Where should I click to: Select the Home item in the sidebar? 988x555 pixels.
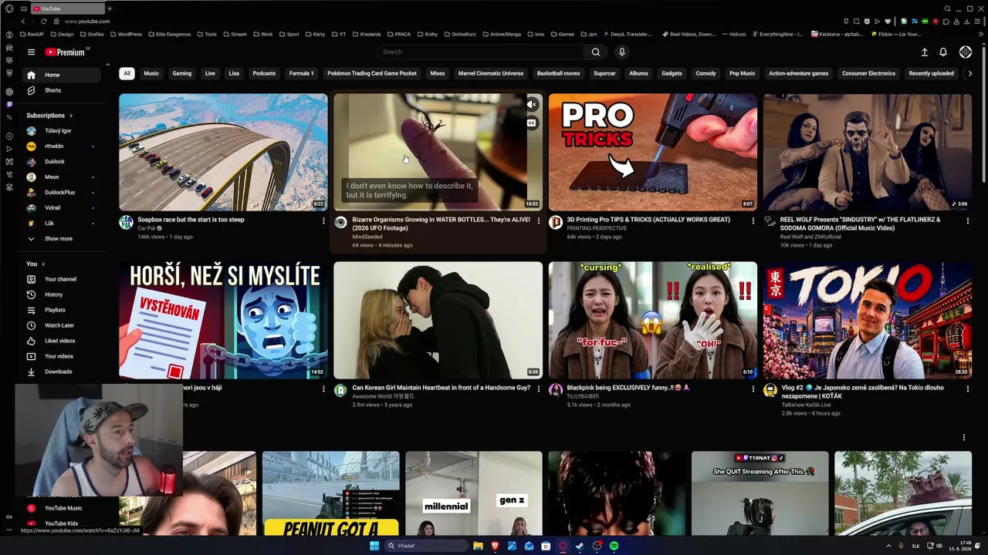click(62, 75)
